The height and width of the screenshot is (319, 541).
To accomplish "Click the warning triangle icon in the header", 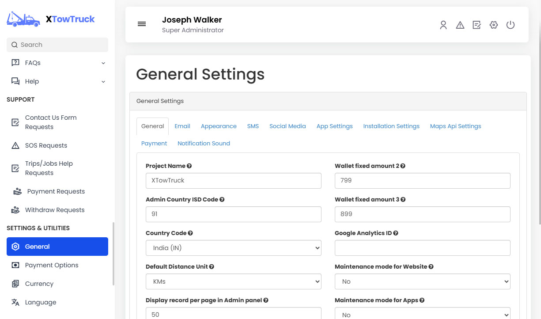I will pos(460,25).
